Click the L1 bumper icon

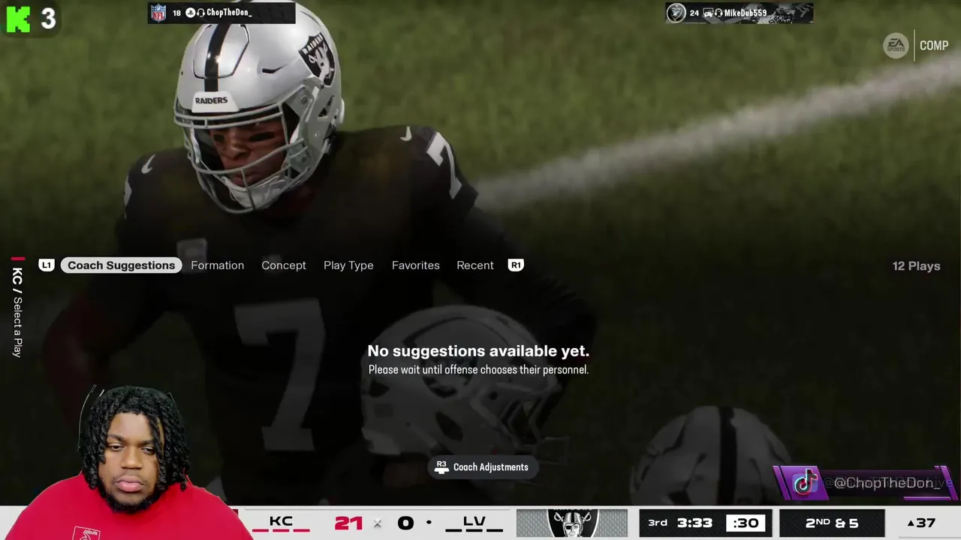(47, 265)
